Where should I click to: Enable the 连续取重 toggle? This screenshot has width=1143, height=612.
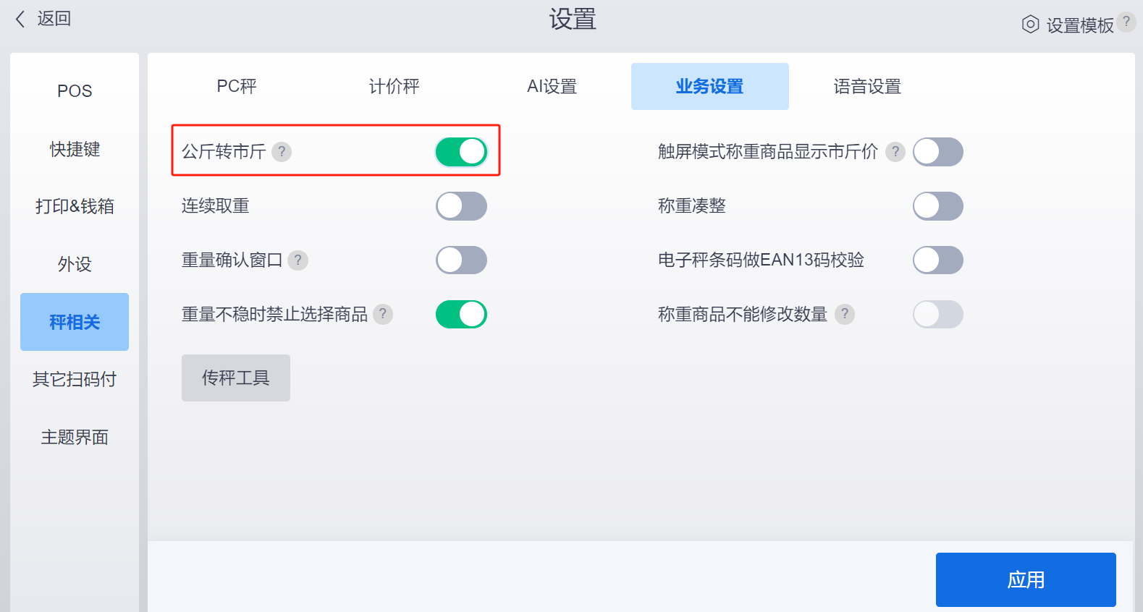[461, 206]
